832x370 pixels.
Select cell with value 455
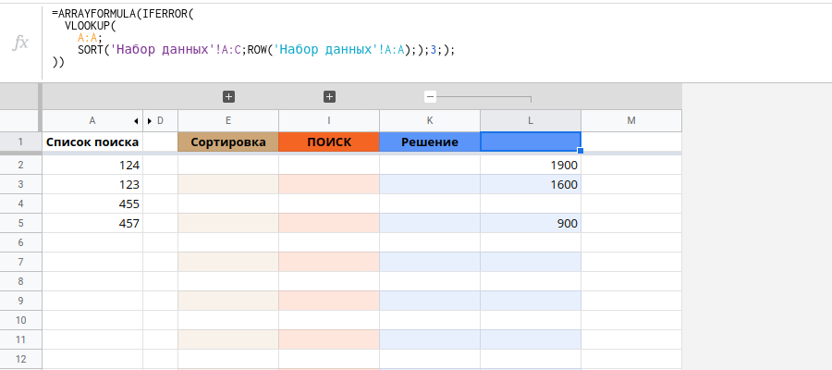click(x=92, y=203)
